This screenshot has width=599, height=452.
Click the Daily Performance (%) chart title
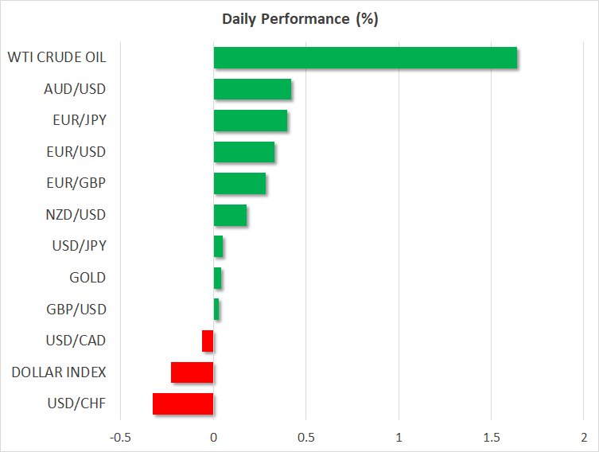pos(299,20)
